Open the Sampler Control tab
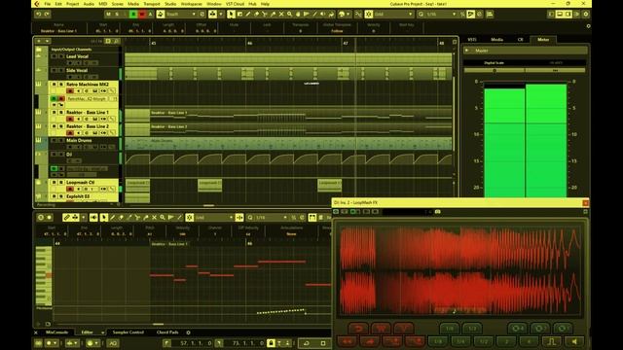The image size is (623, 350). click(128, 332)
